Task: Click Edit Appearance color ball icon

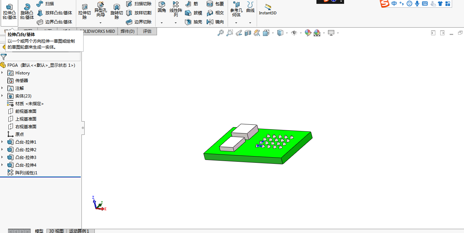Action: pyautogui.click(x=308, y=33)
